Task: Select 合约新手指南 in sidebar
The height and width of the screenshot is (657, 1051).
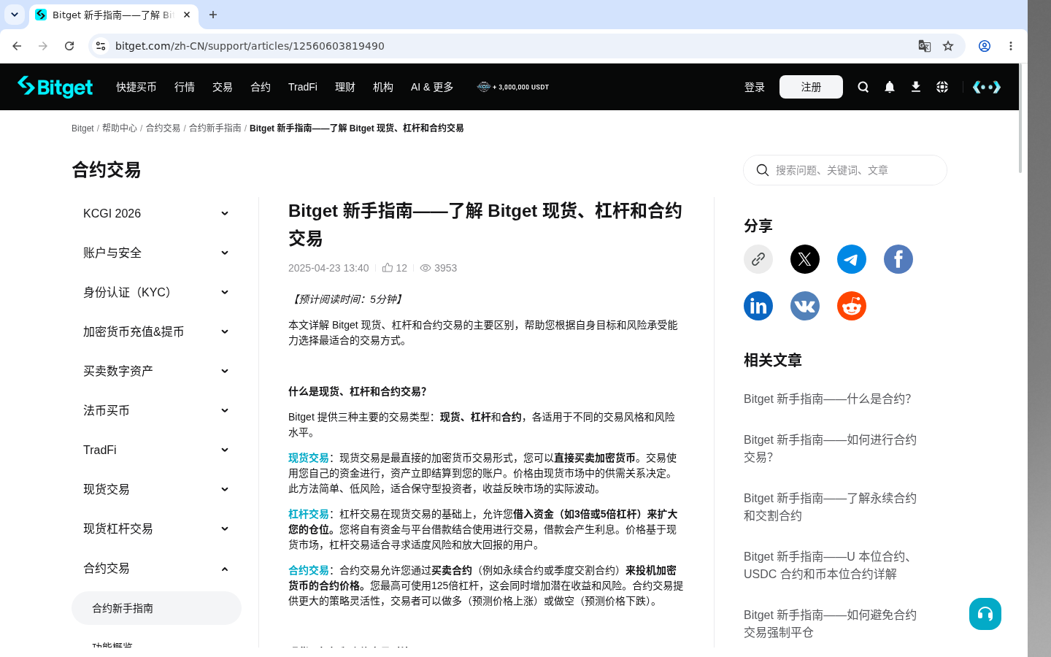Action: 156,608
